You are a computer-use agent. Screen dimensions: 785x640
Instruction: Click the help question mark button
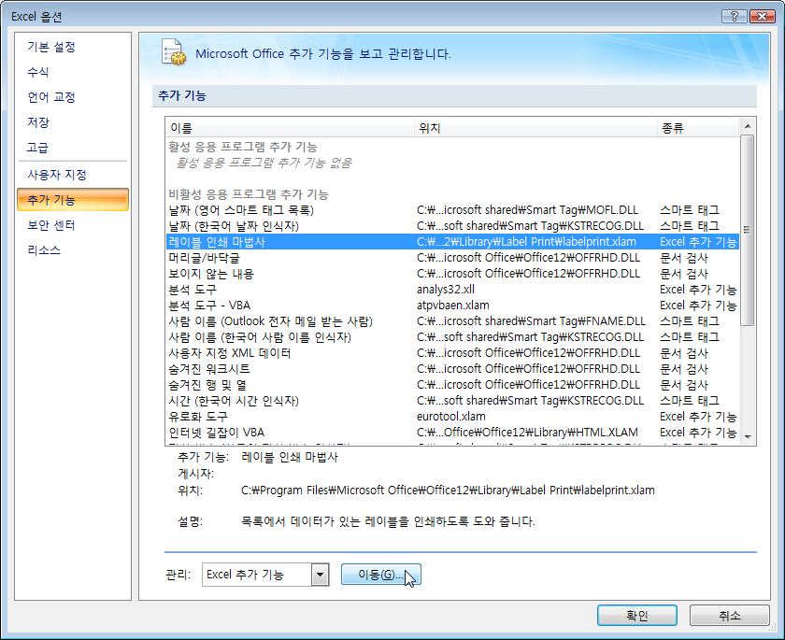[x=734, y=17]
